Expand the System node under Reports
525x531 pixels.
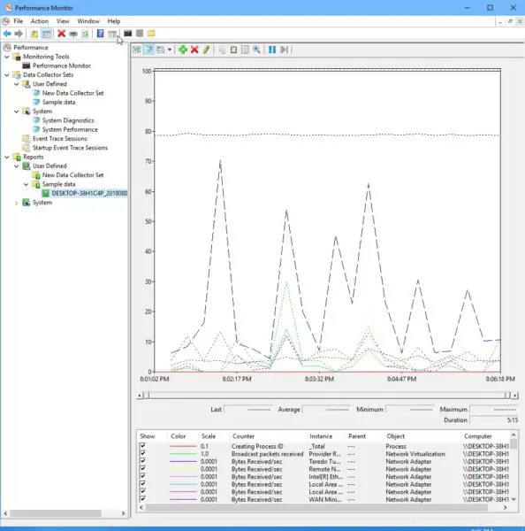tap(16, 203)
